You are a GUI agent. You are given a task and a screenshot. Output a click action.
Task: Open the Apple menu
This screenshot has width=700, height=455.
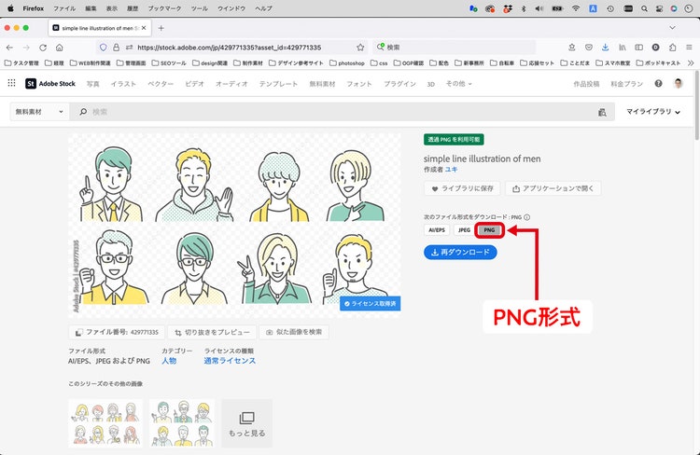10,8
